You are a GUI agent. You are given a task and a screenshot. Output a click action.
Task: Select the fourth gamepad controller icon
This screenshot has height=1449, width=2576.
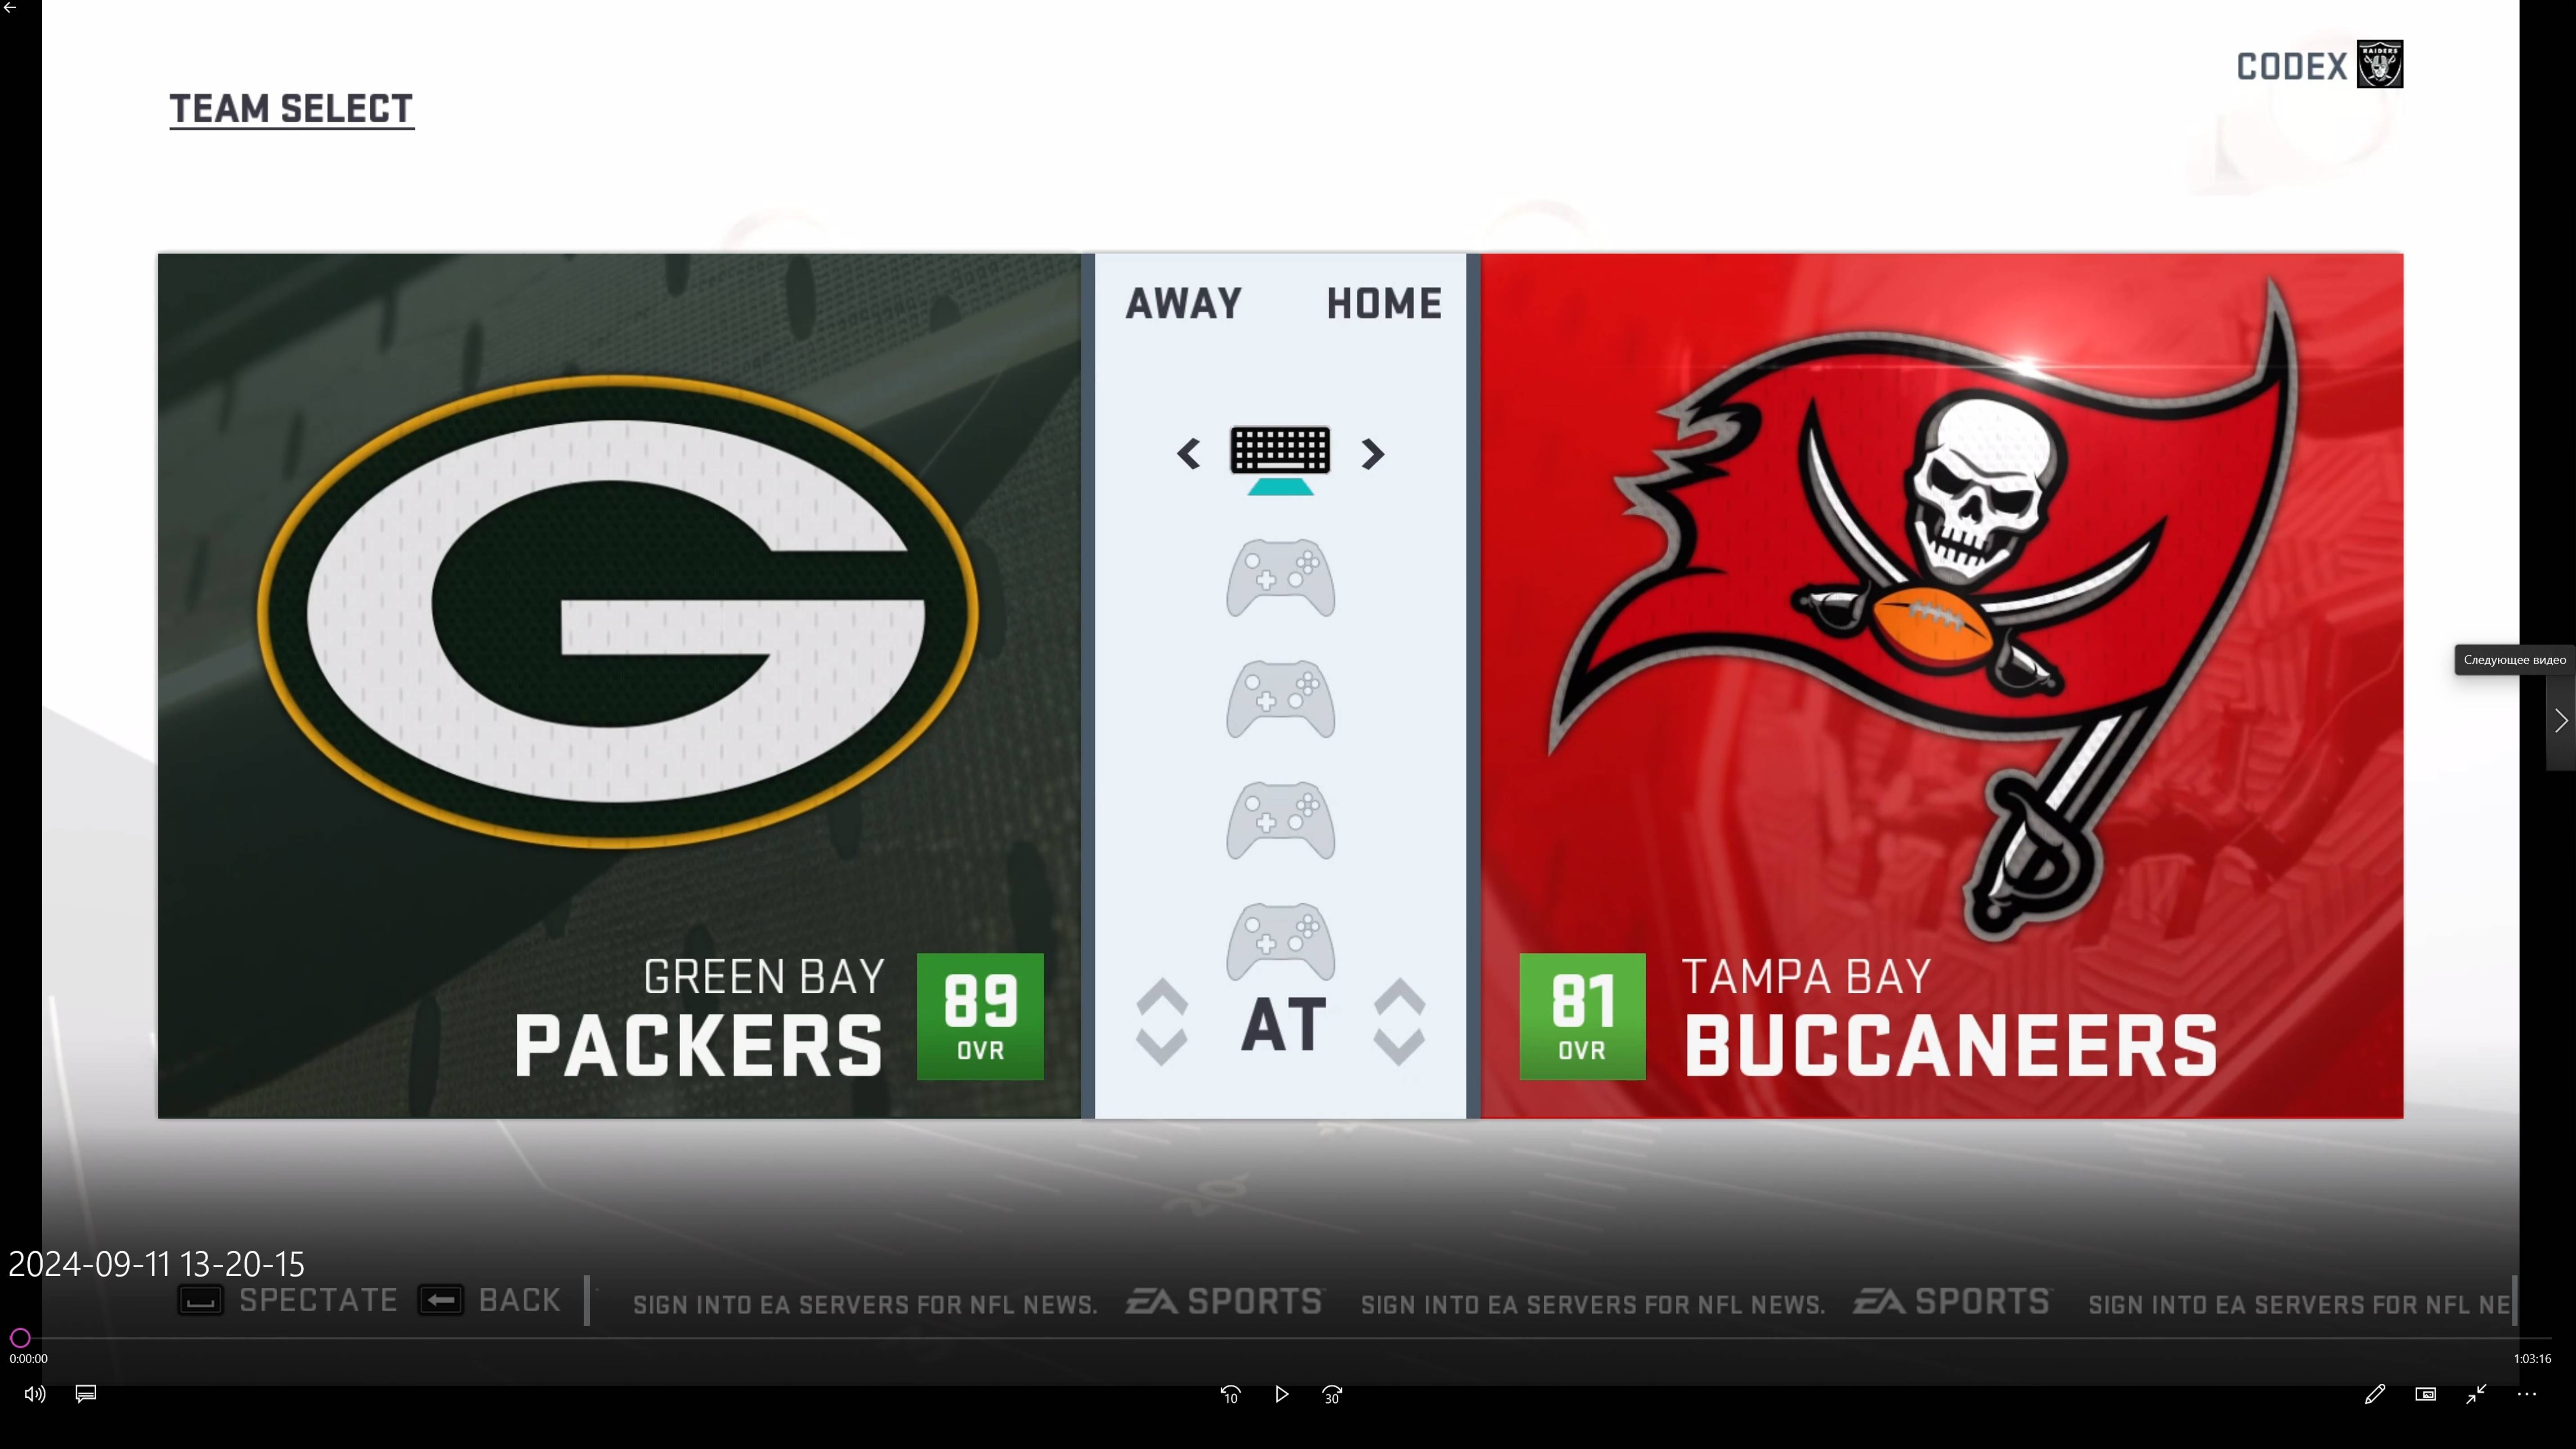tap(1280, 942)
